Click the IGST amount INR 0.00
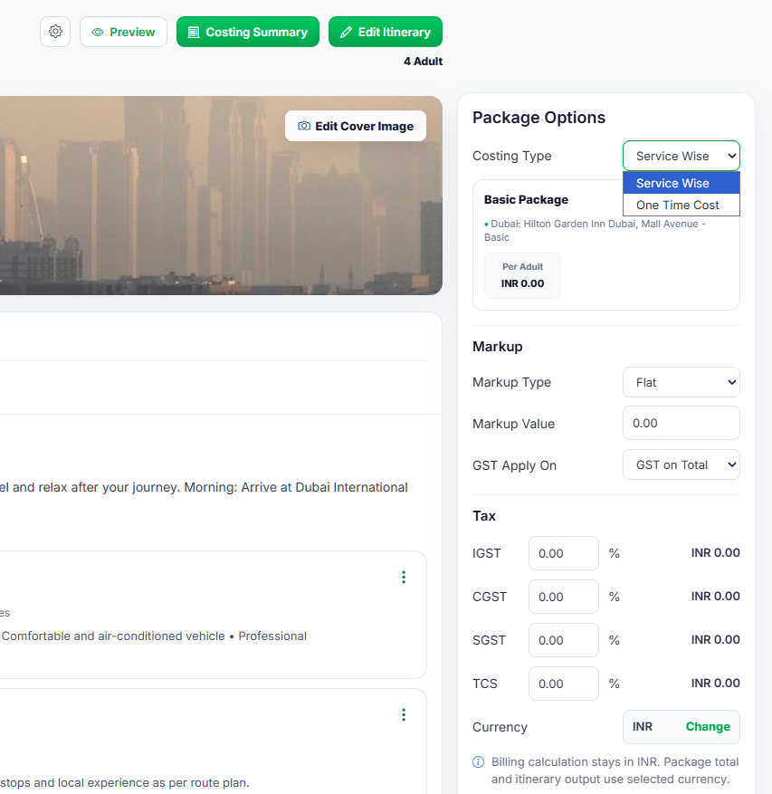 [715, 553]
